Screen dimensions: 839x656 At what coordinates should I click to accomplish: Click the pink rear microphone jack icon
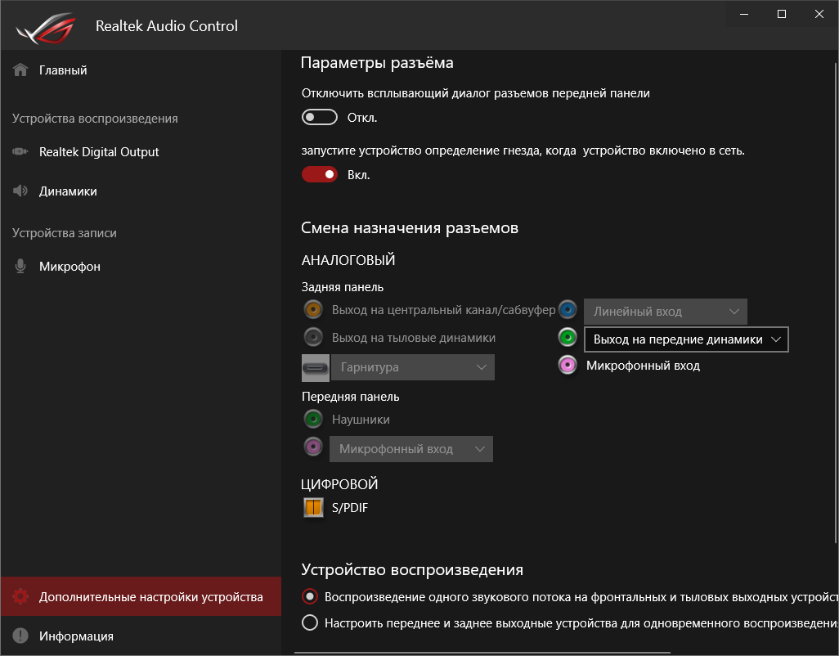pyautogui.click(x=568, y=366)
